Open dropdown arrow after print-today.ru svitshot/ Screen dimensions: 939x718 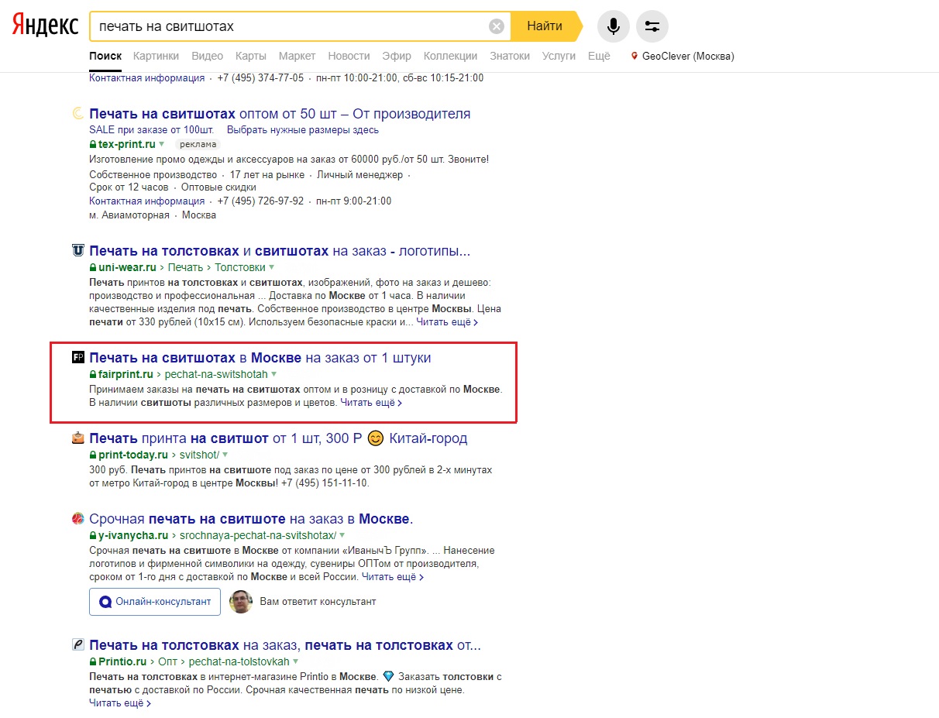225,455
